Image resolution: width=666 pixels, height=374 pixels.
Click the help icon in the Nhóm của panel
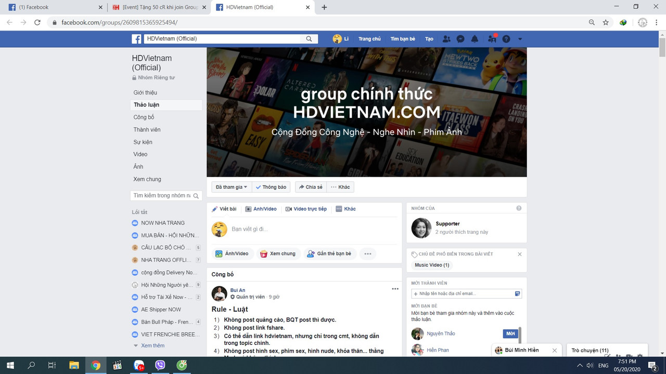click(x=519, y=208)
